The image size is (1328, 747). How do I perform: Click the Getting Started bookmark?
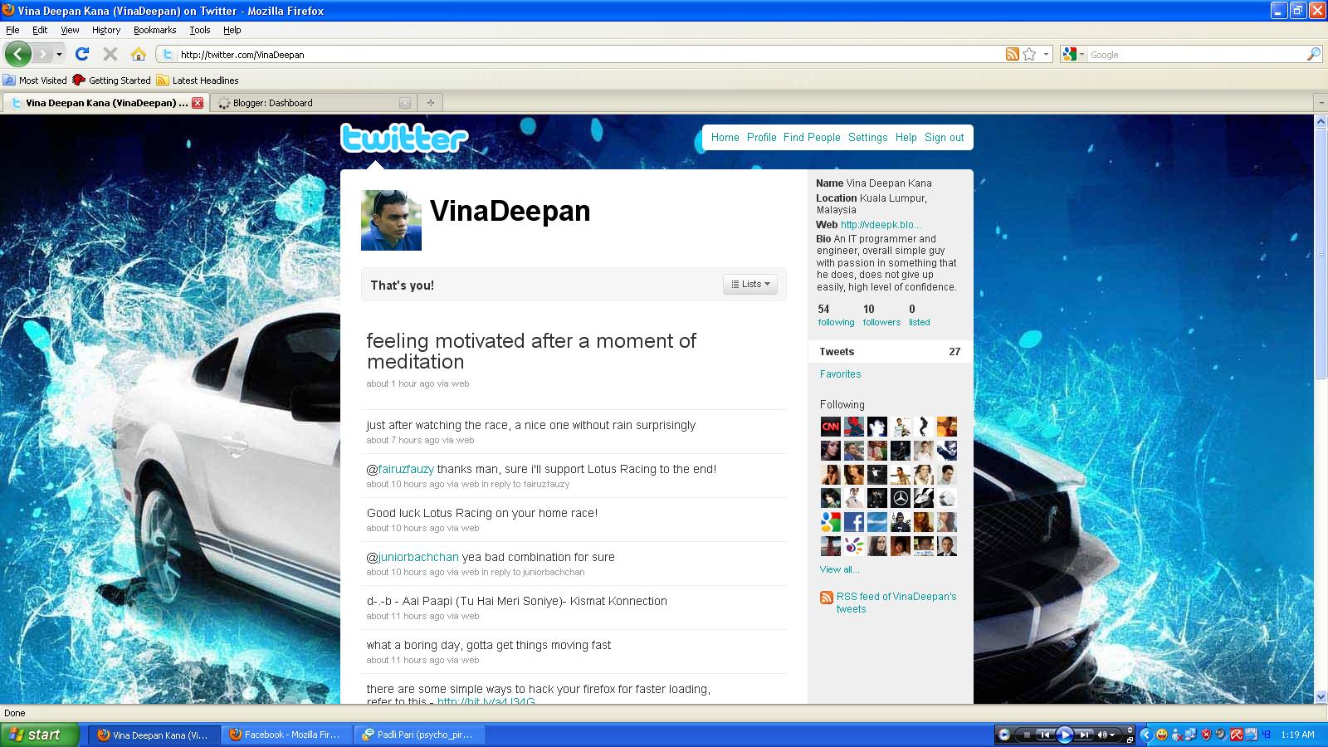112,81
